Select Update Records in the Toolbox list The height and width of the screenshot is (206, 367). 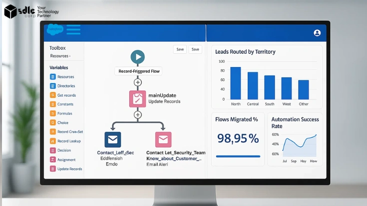pyautogui.click(x=69, y=169)
